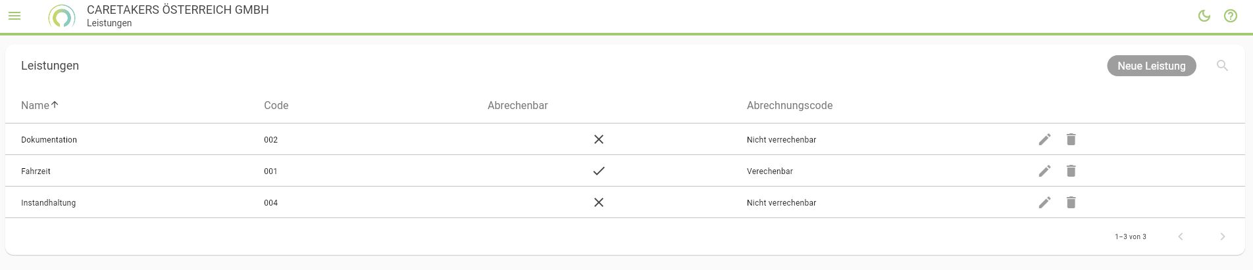1253x270 pixels.
Task: Edit the Dokumentation entry
Action: click(x=1044, y=139)
